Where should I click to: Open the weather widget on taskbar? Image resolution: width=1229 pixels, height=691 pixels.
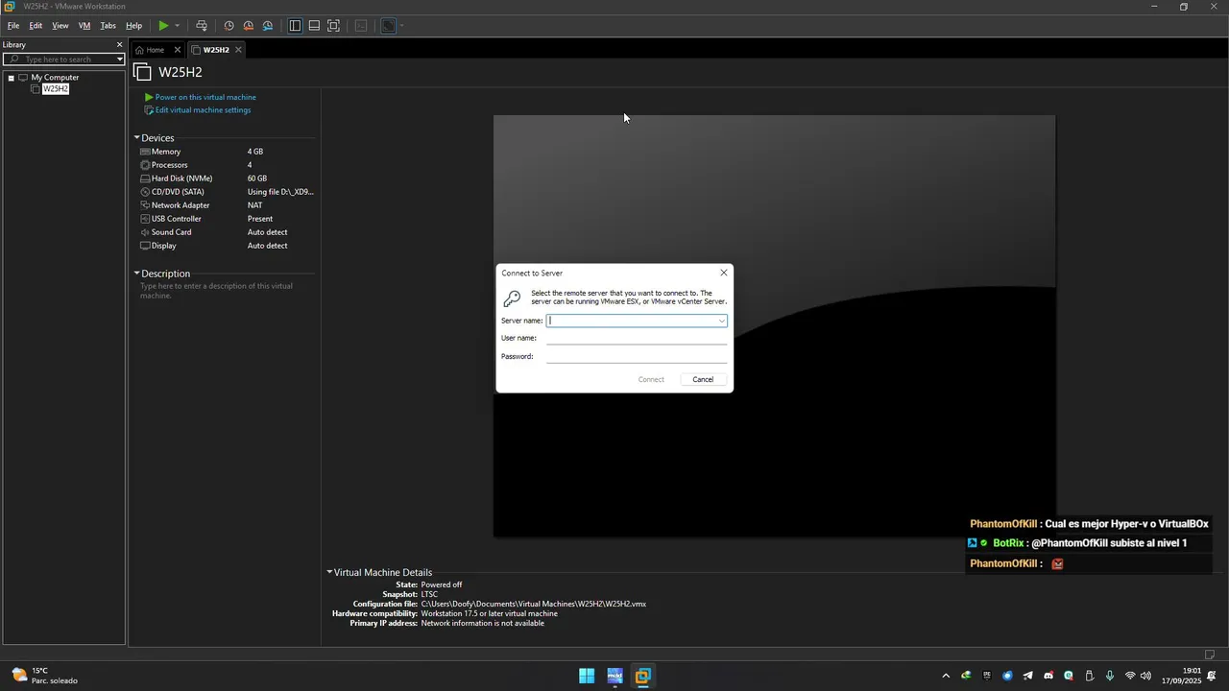(x=43, y=676)
